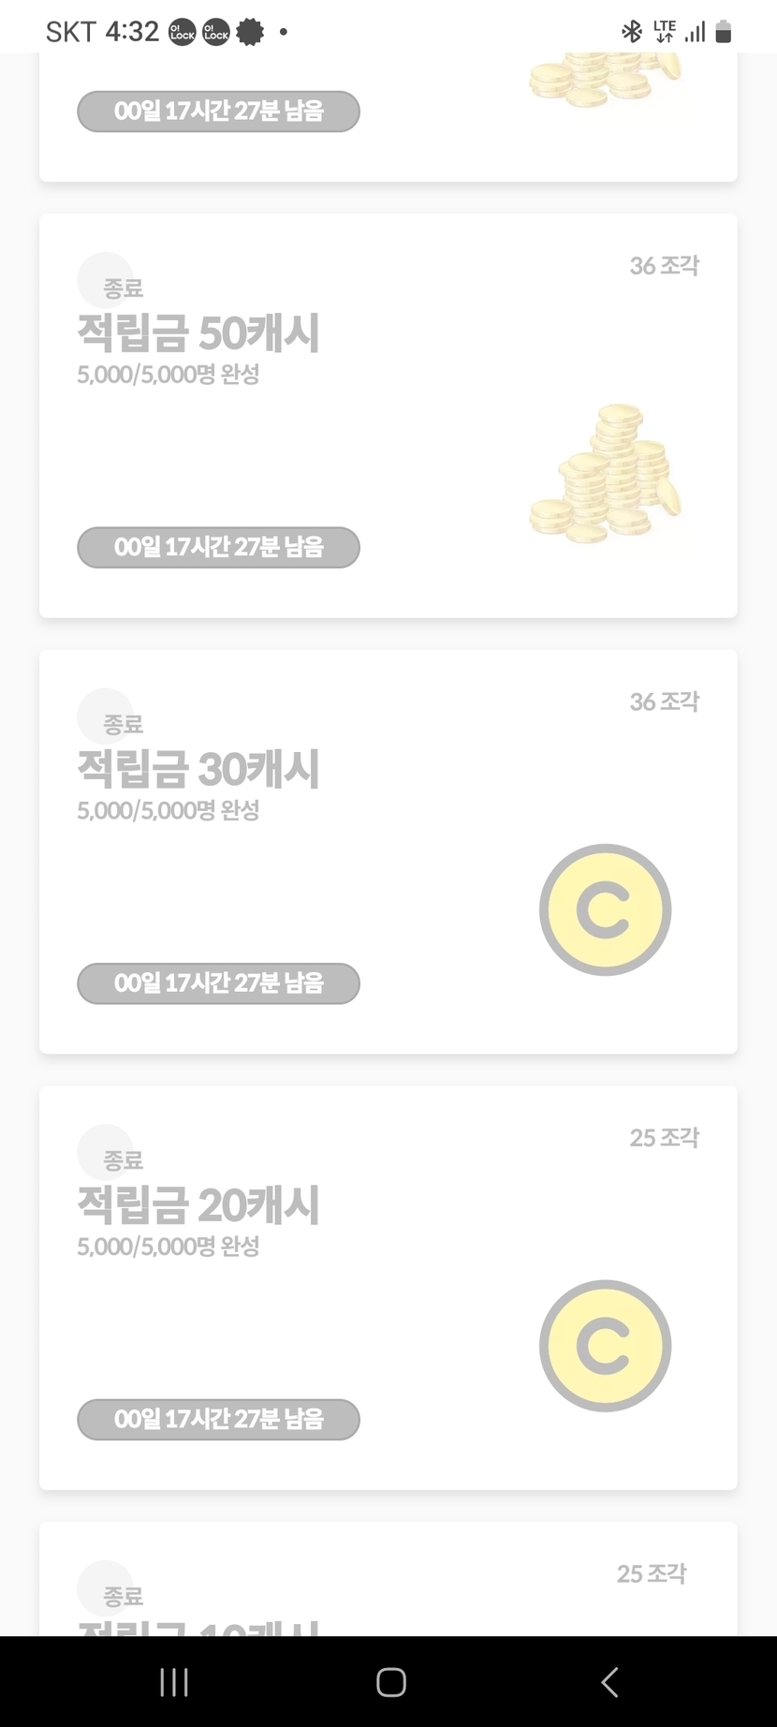Tap the coin pile image in the topmost card
Screen dimensions: 777x1727
click(604, 79)
